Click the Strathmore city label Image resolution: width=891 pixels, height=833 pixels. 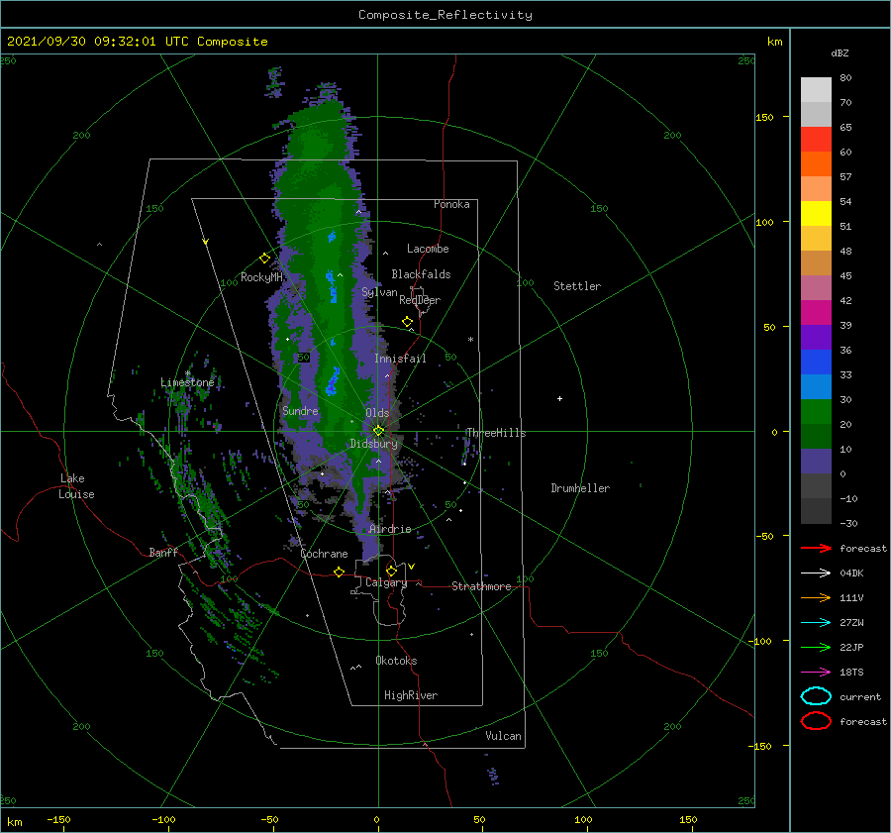(x=481, y=586)
